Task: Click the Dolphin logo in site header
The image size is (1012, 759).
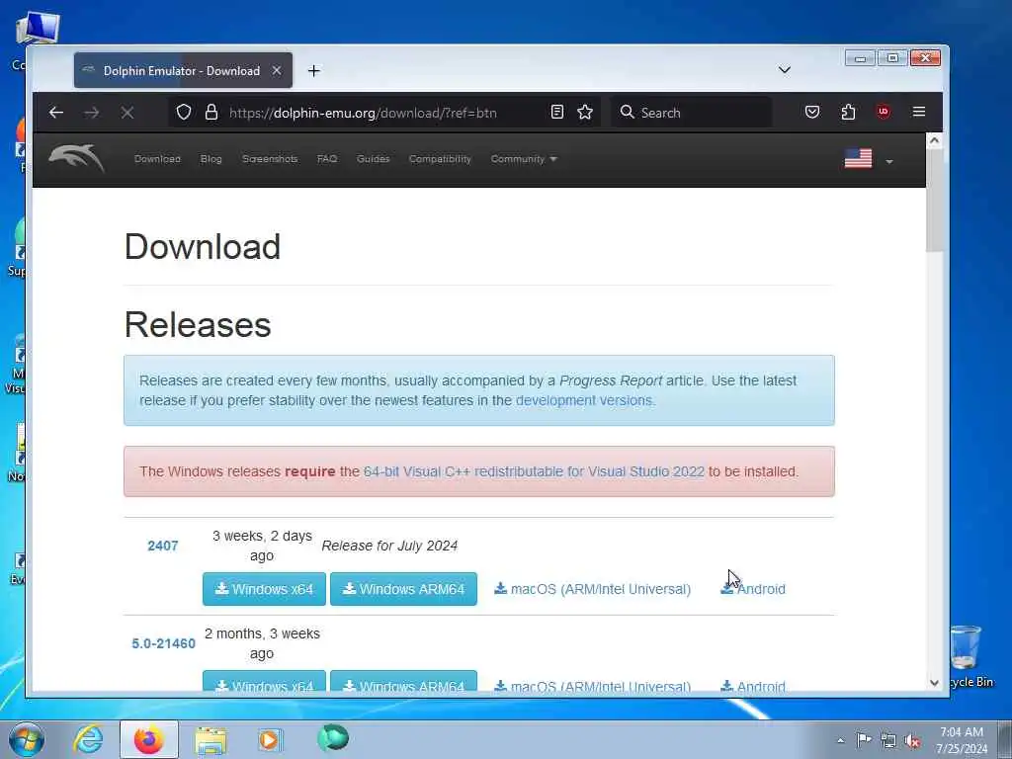Action: pyautogui.click(x=76, y=158)
